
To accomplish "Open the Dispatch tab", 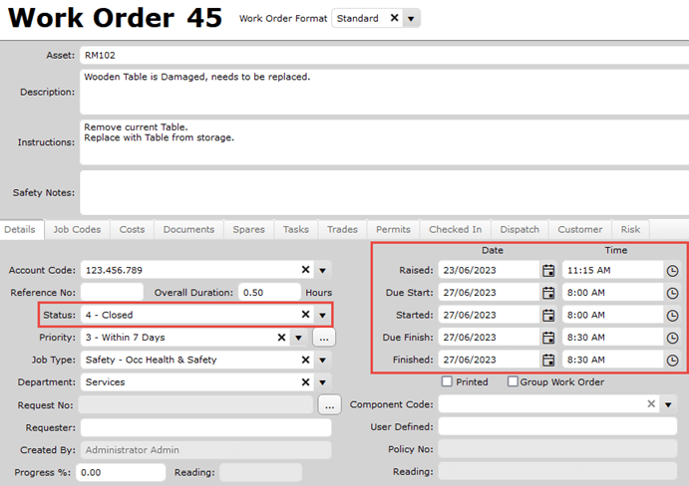I will 519,230.
